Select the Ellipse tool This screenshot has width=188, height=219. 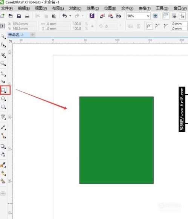(3, 99)
